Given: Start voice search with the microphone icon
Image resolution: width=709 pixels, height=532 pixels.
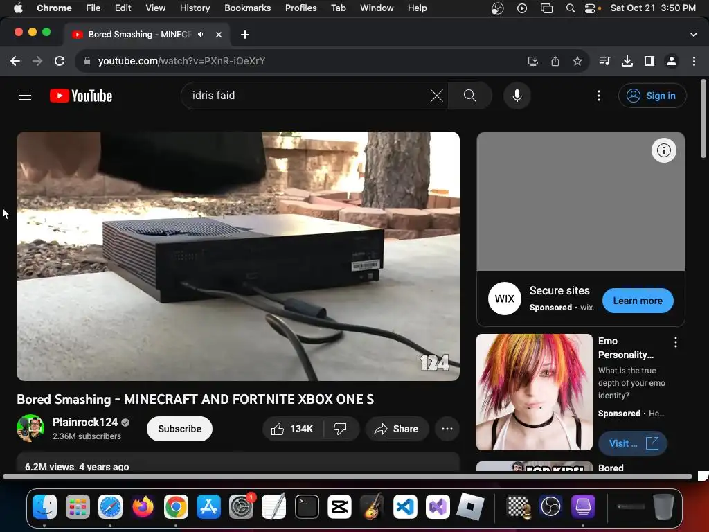Looking at the screenshot, I should pyautogui.click(x=517, y=96).
